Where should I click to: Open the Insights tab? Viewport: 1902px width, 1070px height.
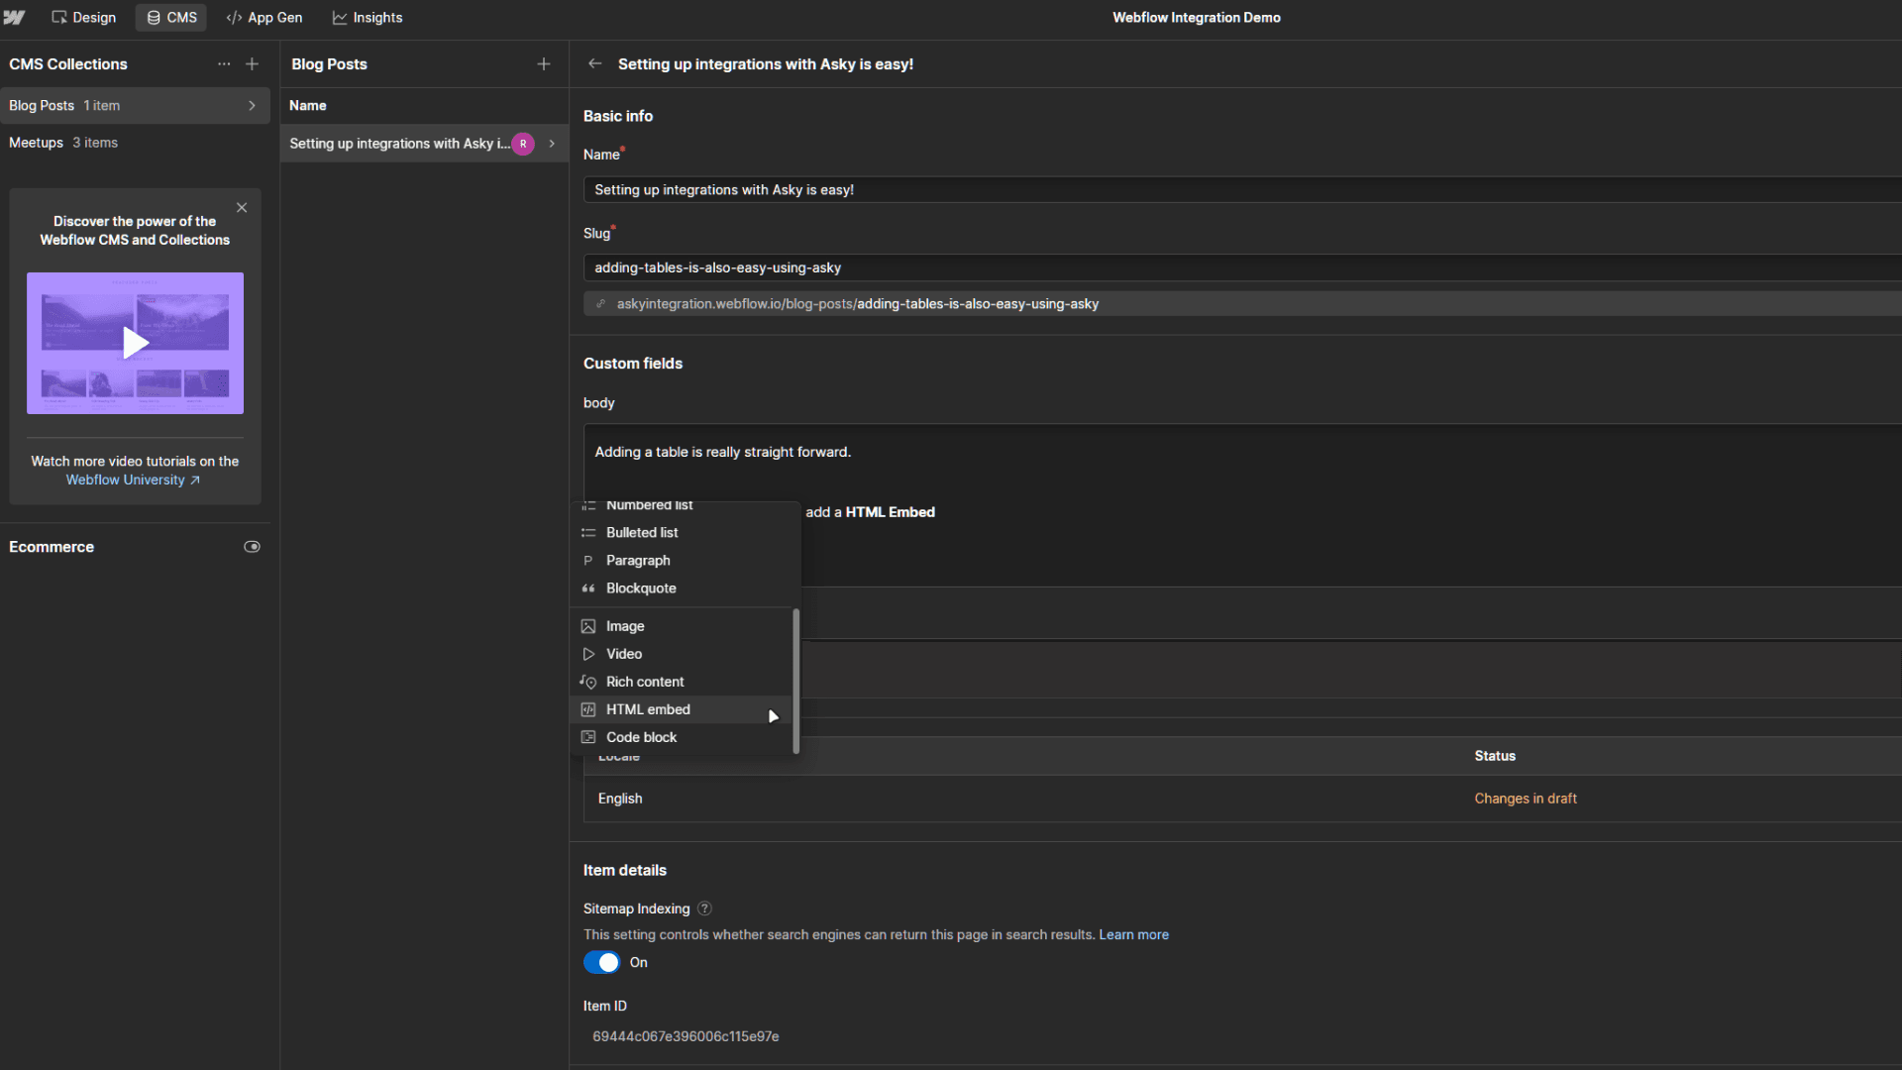(x=367, y=18)
